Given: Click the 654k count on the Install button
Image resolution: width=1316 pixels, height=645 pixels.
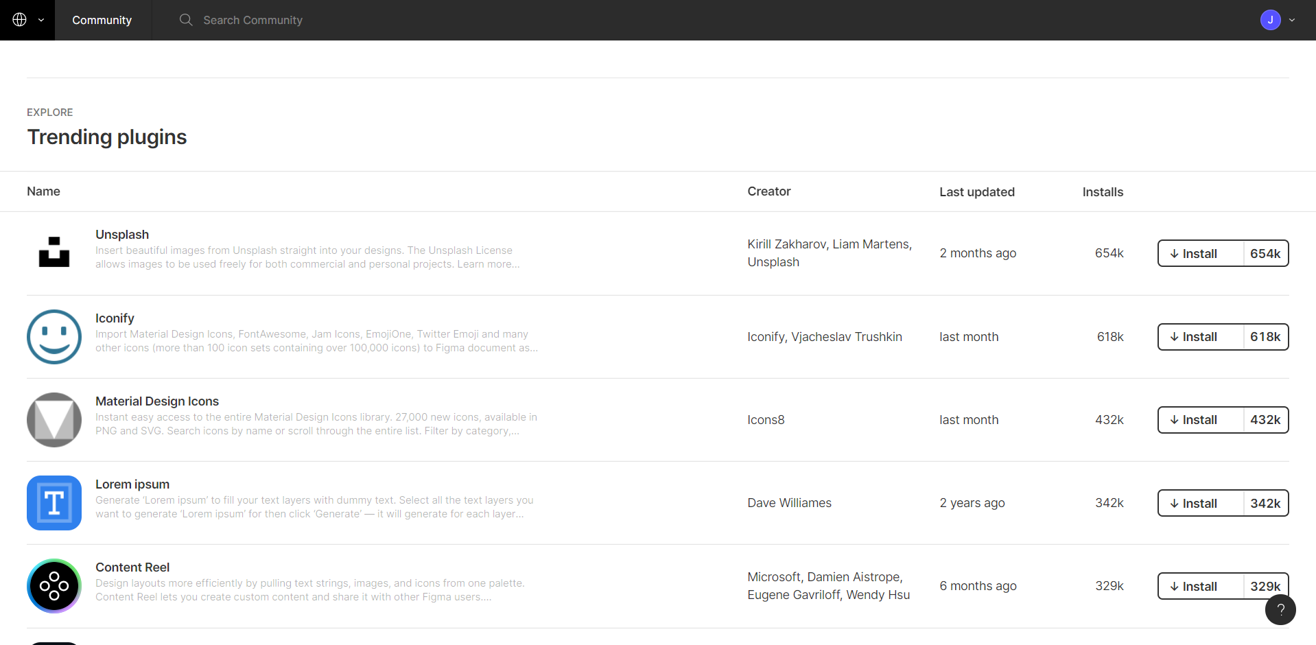Looking at the screenshot, I should (1266, 253).
